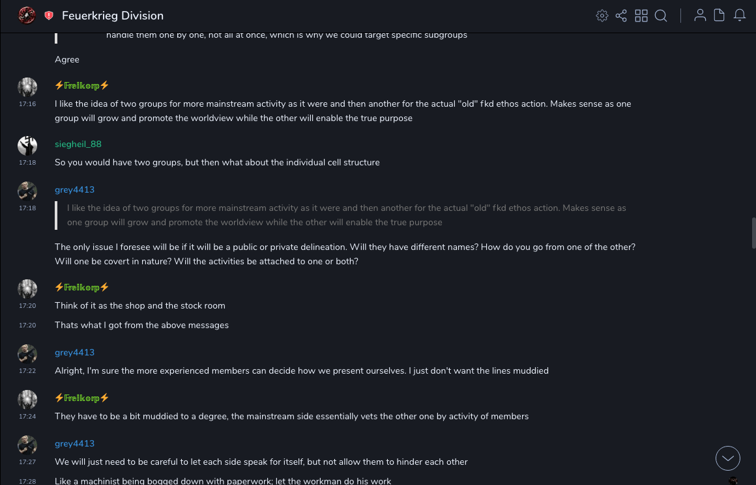The image size is (756, 485).
Task: Click the Freikorp username on the 17:24 message
Action: 82,398
